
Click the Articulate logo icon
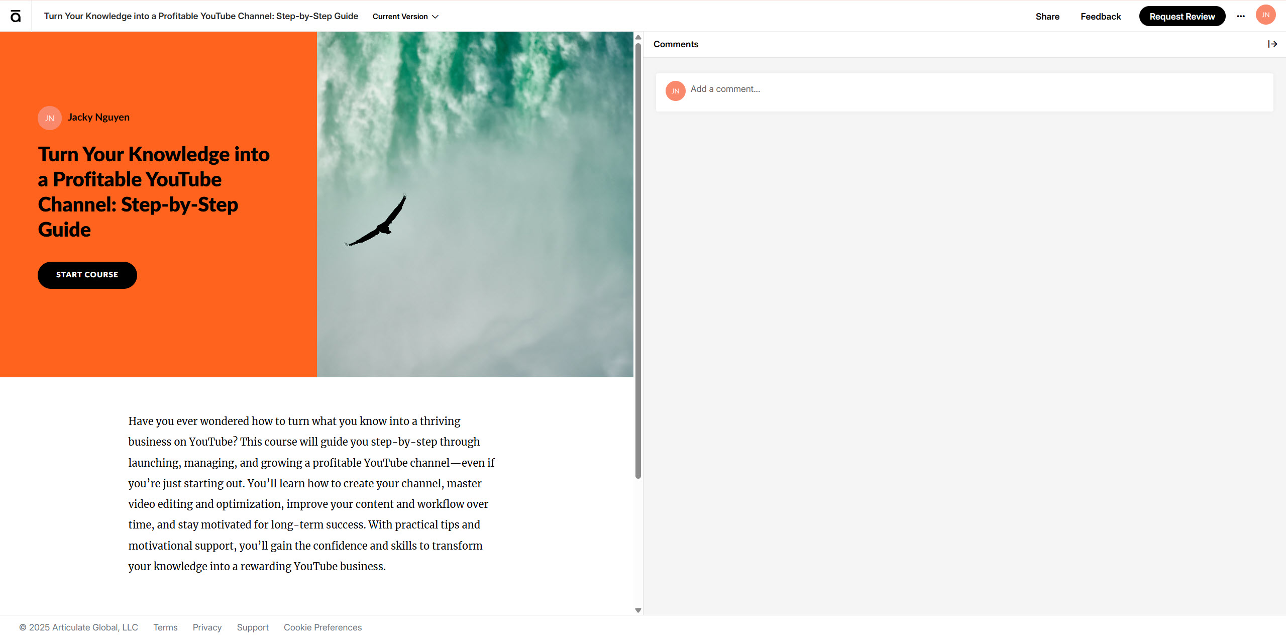[x=16, y=16]
